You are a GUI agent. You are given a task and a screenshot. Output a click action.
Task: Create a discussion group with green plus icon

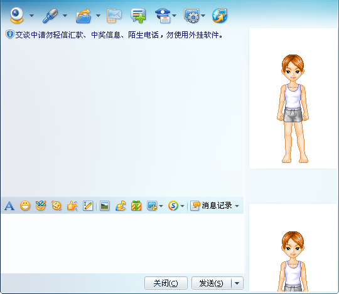(x=138, y=16)
